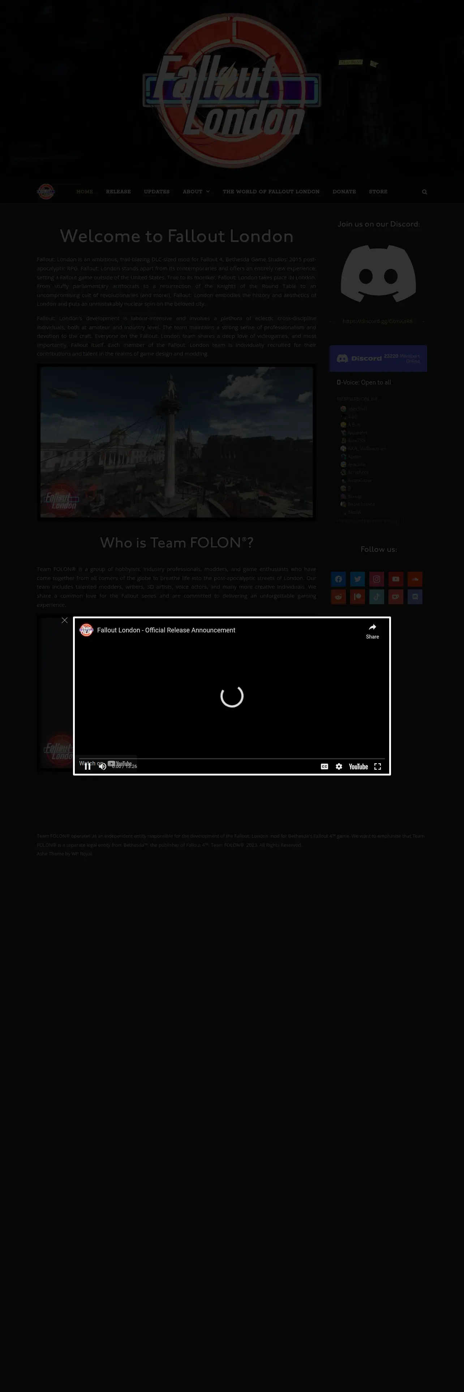The height and width of the screenshot is (1392, 464).
Task: Close the video lightbox with the X
Action: pos(65,620)
